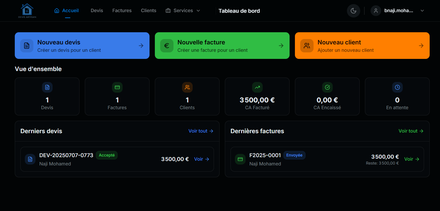Click the arrow on the Nouveau client card
Screen dimensions: 440x211
(x=421, y=46)
